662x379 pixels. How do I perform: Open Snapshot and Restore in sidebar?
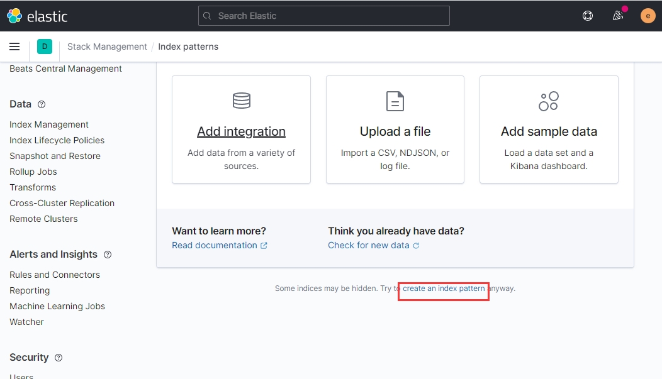[55, 156]
